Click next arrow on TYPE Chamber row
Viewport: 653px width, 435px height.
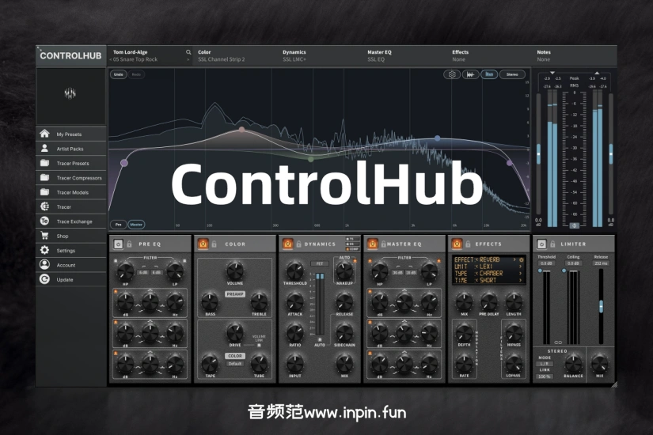(521, 274)
